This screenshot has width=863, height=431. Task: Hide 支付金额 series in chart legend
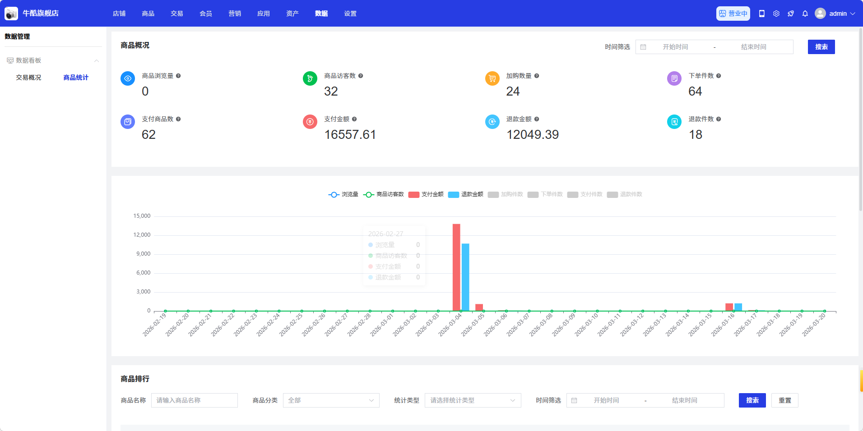(426, 194)
